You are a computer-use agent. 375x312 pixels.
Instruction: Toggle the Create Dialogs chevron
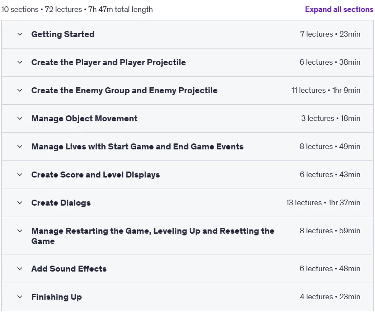pos(20,203)
